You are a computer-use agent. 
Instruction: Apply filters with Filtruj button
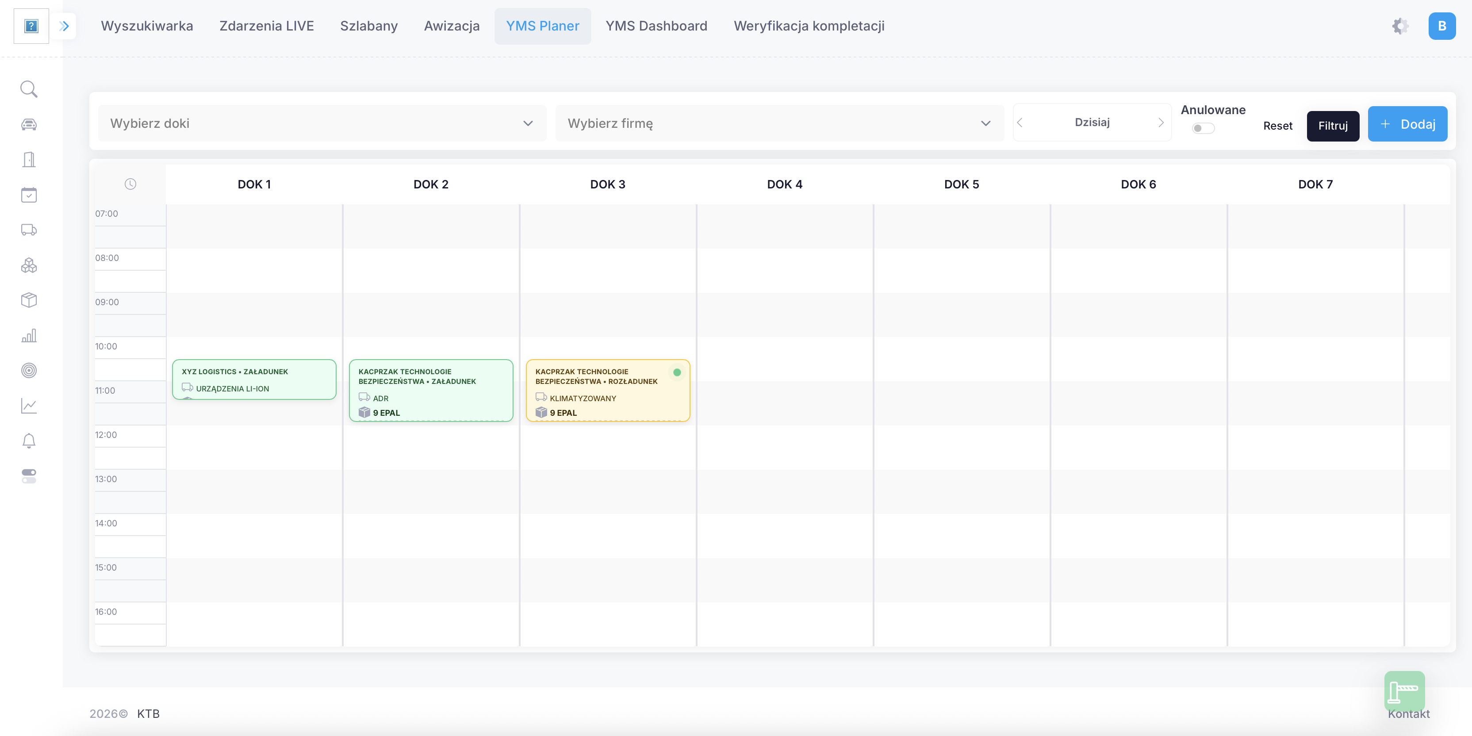pyautogui.click(x=1333, y=126)
